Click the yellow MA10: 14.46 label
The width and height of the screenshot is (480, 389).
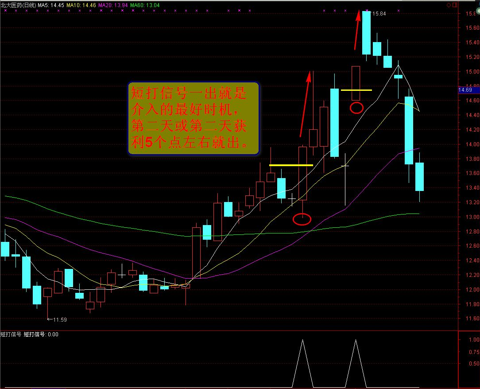81,5
